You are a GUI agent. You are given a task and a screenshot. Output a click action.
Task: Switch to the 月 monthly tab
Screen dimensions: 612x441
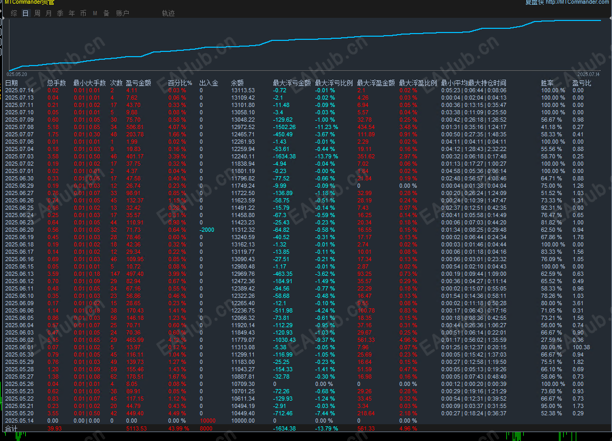click(49, 13)
